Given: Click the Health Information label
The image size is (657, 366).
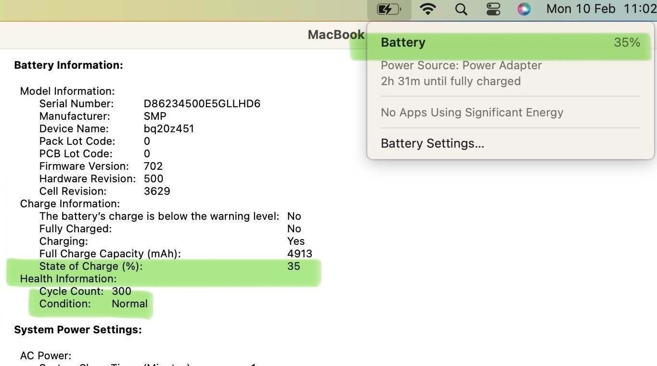Looking at the screenshot, I should click(68, 278).
